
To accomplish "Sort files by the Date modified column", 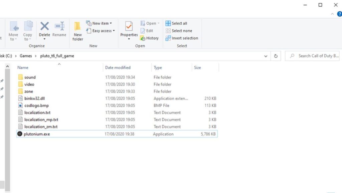I will point(118,68).
